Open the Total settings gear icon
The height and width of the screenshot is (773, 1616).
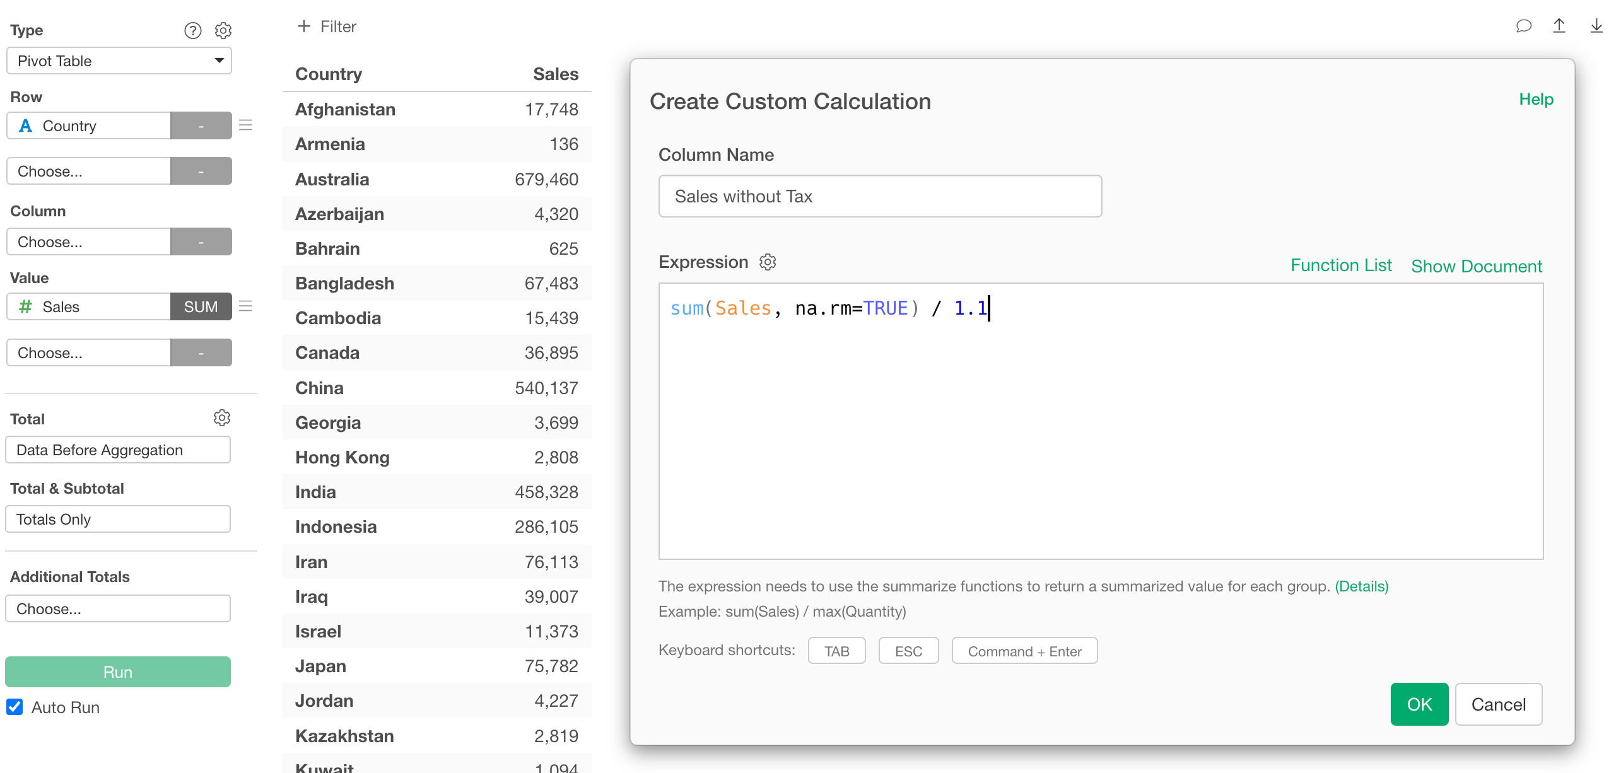click(222, 418)
